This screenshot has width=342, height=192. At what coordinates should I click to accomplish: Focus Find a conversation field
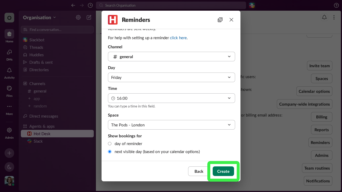(57, 30)
